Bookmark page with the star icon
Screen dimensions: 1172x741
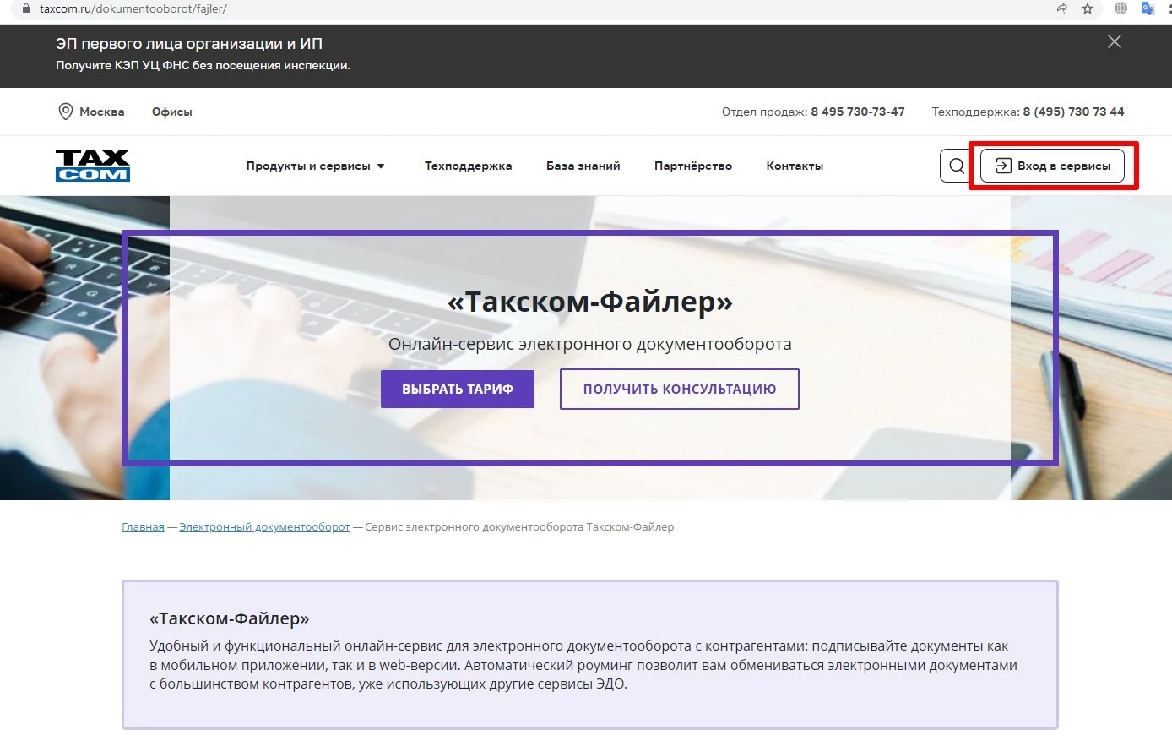tap(1088, 9)
